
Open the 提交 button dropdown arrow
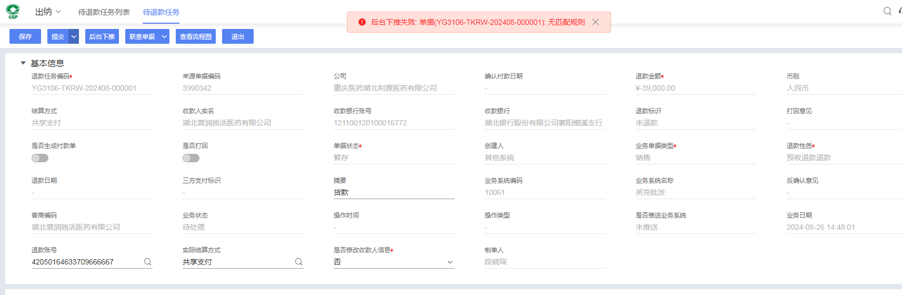coord(74,36)
